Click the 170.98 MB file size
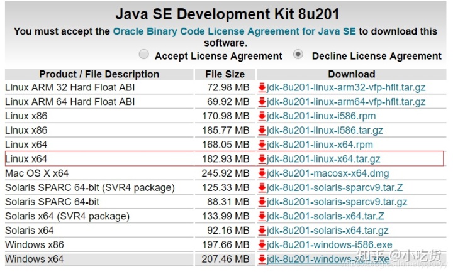Screen dimensions: 453x274 point(226,116)
